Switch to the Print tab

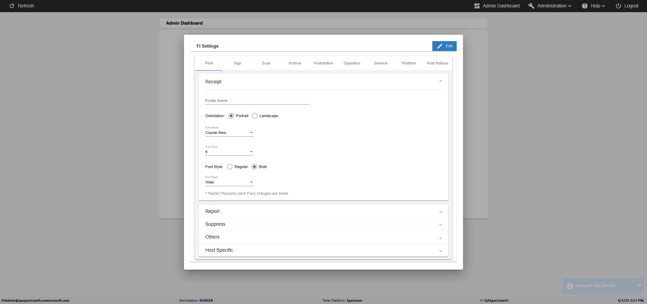tap(209, 63)
